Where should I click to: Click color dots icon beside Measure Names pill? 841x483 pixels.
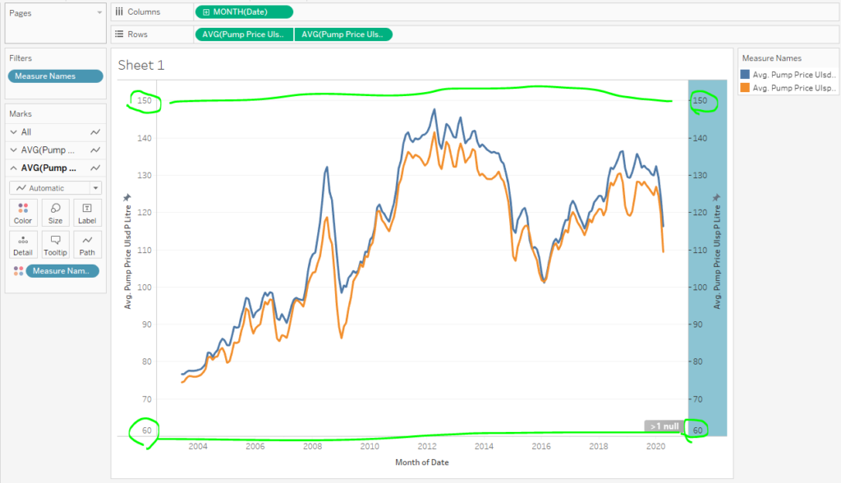click(x=18, y=271)
